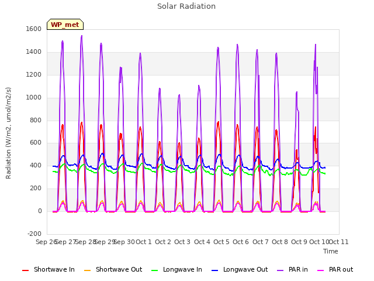This screenshot has width=374, height=281.
Task: Click the Oct 11 x-axis date label
Action: point(339,242)
